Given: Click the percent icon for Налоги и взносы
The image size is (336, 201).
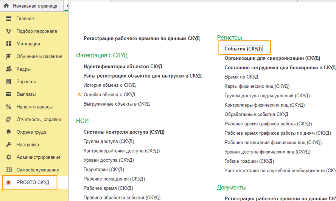Looking at the screenshot, I should click(9, 107).
